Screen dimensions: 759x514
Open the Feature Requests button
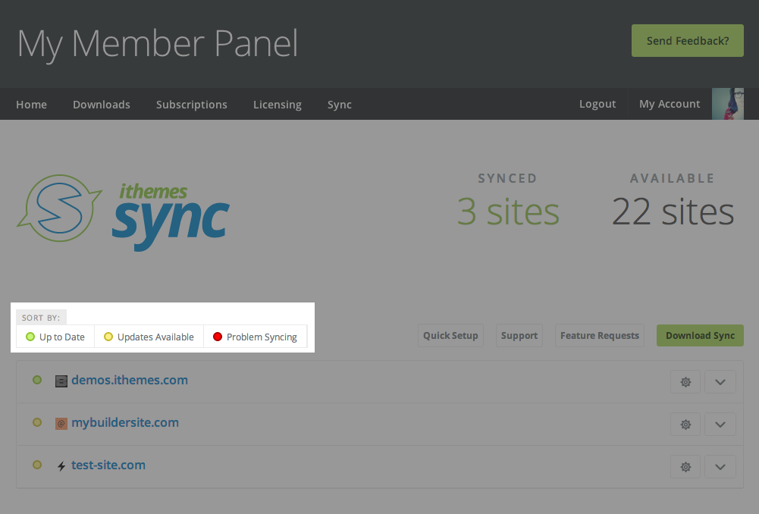click(600, 335)
